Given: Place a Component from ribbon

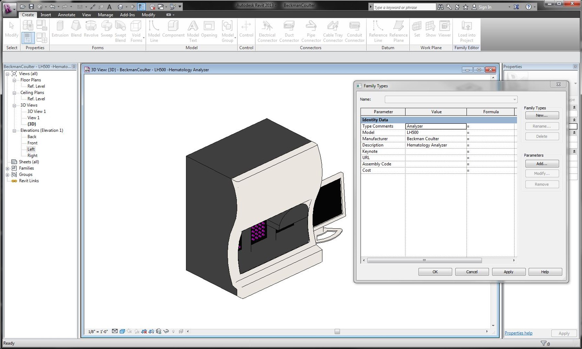Looking at the screenshot, I should pos(173,29).
